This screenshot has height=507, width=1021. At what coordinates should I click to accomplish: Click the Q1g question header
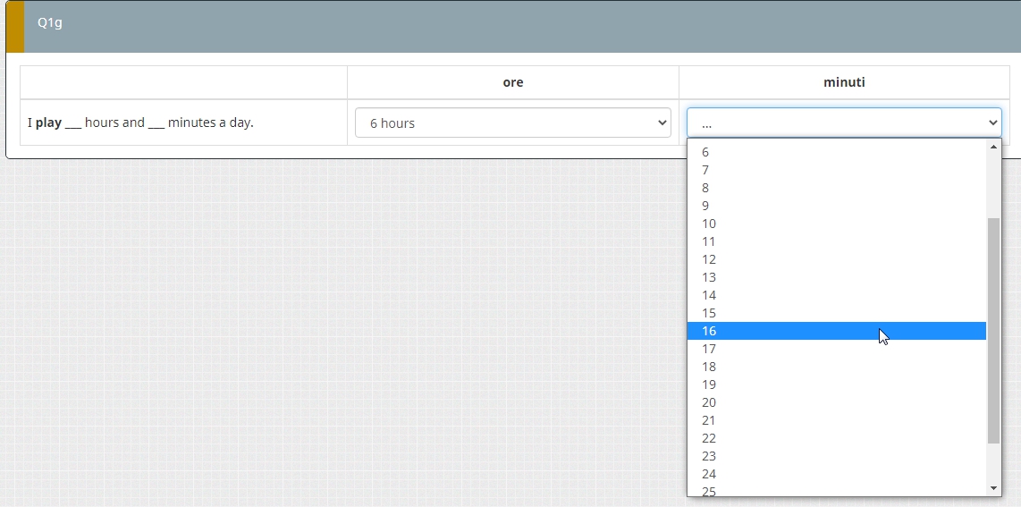pyautogui.click(x=50, y=23)
